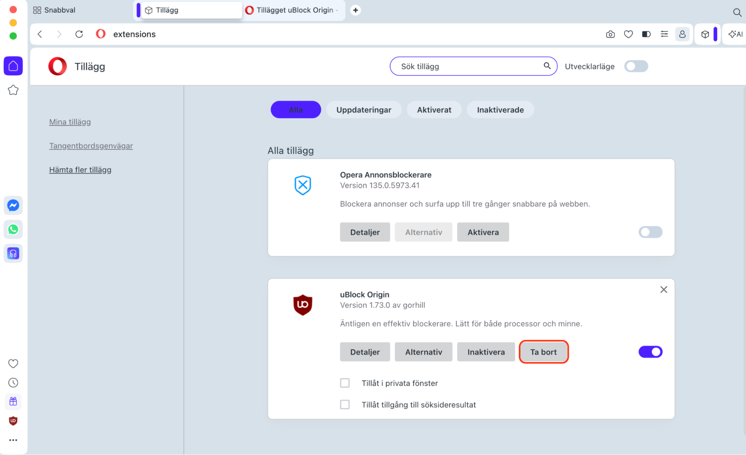Open Detaljer for uBlock Origin

click(x=365, y=352)
